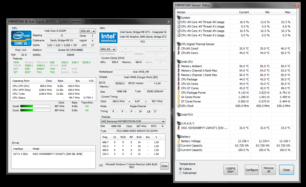Image resolution: width=306 pixels, height=187 pixels.
Task: Click the Operating Point column header
Action: coord(24,81)
